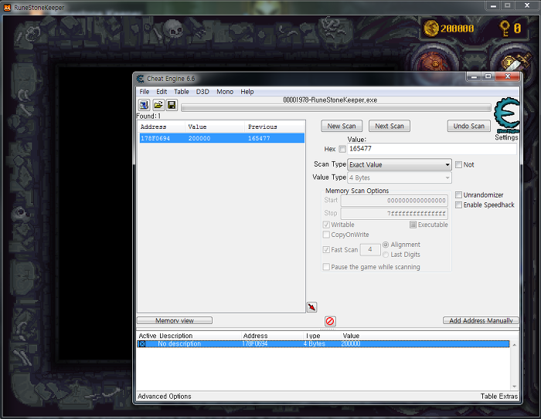Click the New Scan button
The height and width of the screenshot is (419, 541).
tap(342, 126)
